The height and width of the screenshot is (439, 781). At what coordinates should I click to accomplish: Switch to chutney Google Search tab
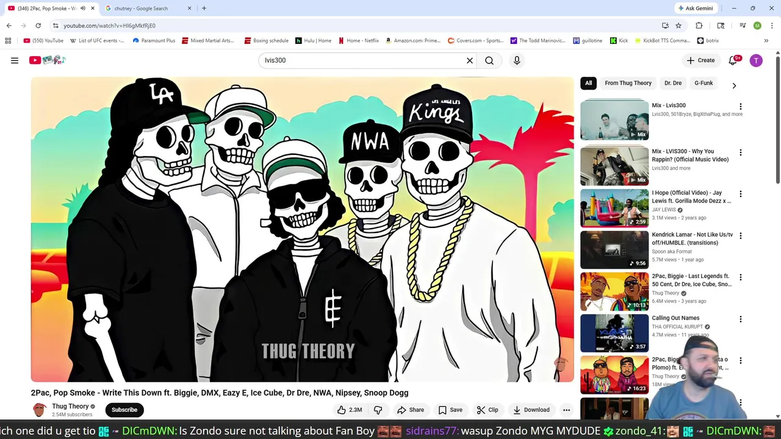point(145,9)
